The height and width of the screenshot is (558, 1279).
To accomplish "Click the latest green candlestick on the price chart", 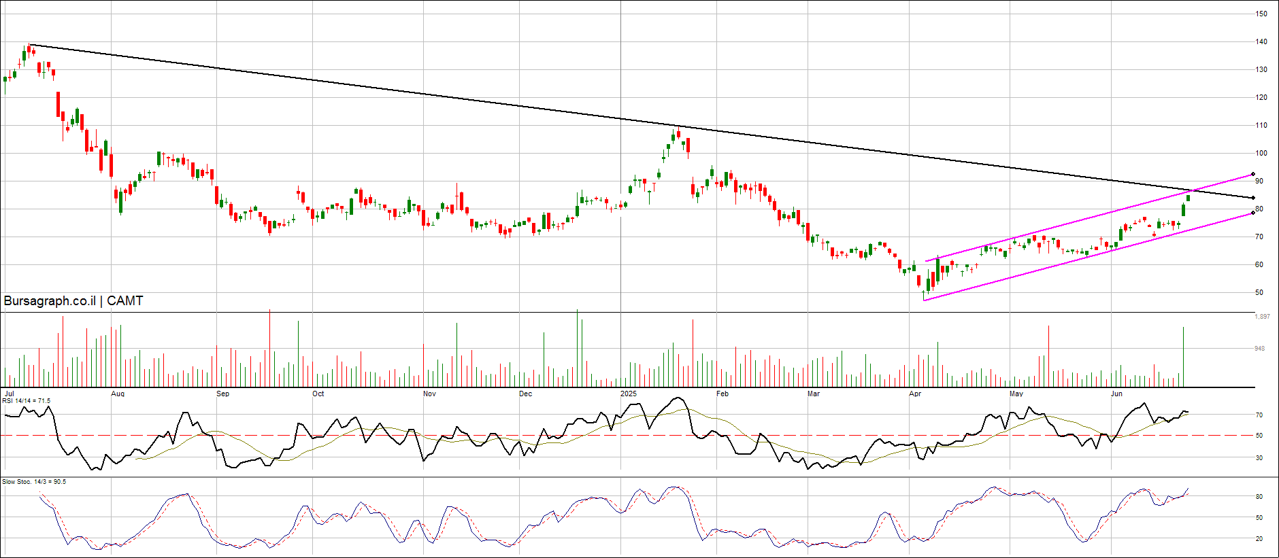I will 1188,198.
